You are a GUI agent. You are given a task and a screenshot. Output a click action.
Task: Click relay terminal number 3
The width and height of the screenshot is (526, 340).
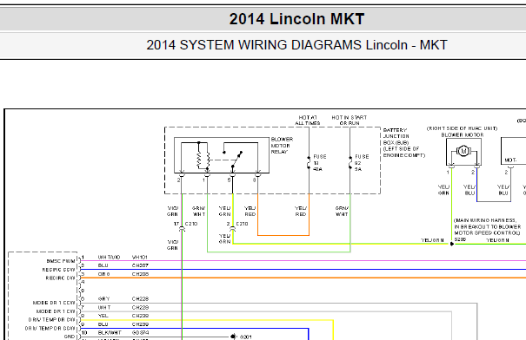(x=254, y=180)
